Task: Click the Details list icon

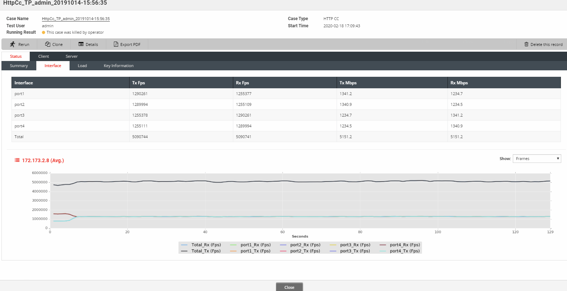Action: [81, 44]
